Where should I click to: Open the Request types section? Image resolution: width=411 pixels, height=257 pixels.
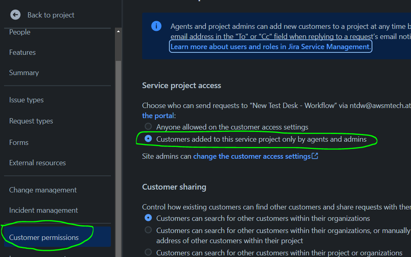tap(31, 120)
